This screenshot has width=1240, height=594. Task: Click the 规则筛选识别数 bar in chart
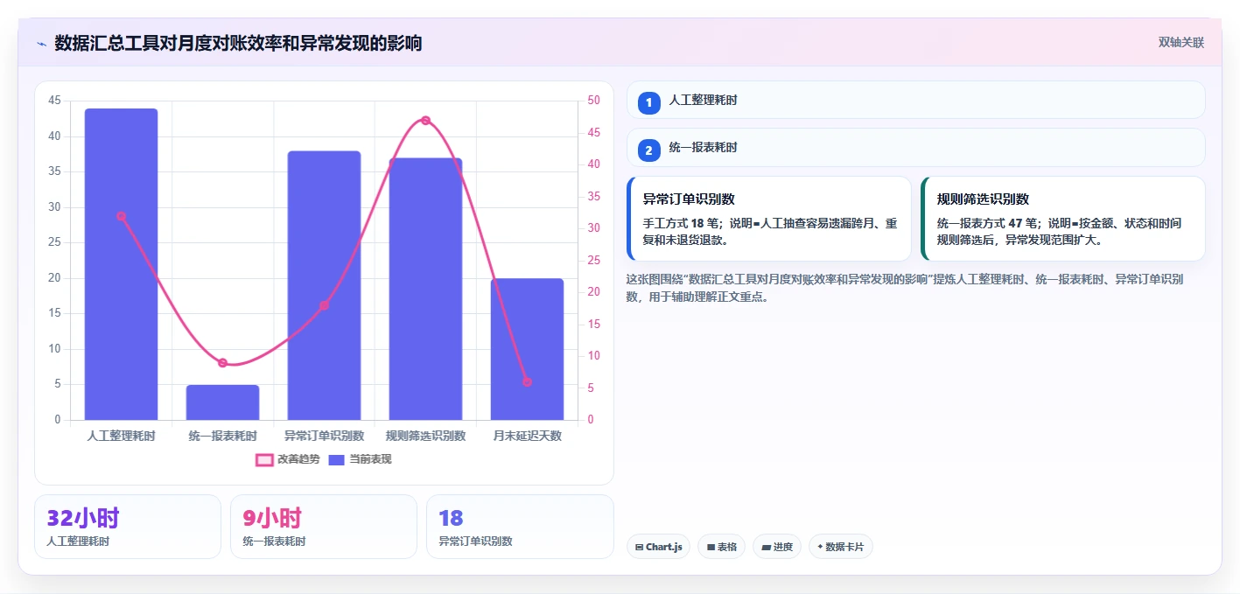425,289
